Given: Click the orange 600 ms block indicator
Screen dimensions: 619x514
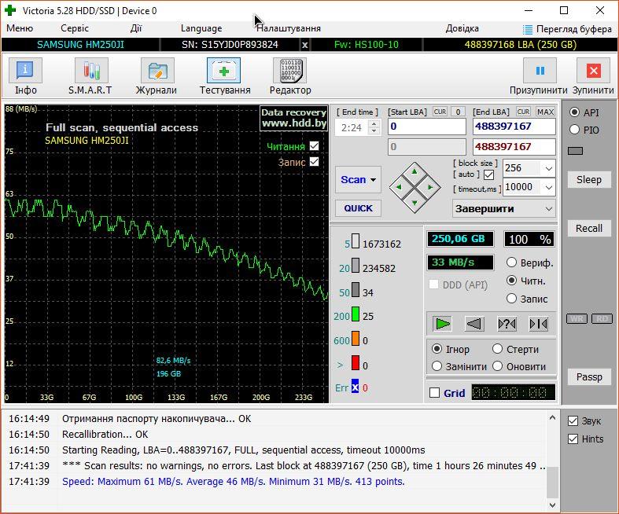Looking at the screenshot, I should point(356,339).
